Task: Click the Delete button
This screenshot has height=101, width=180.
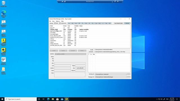Action: (x=82, y=50)
